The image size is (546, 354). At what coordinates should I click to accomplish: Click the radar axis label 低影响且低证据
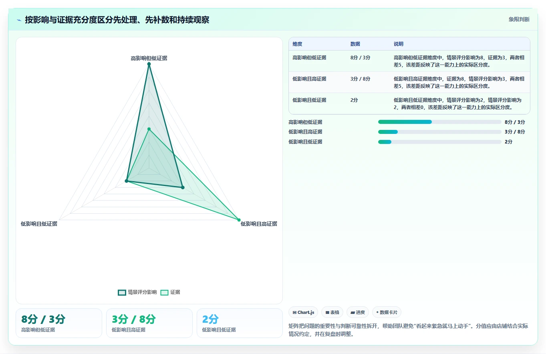click(39, 224)
